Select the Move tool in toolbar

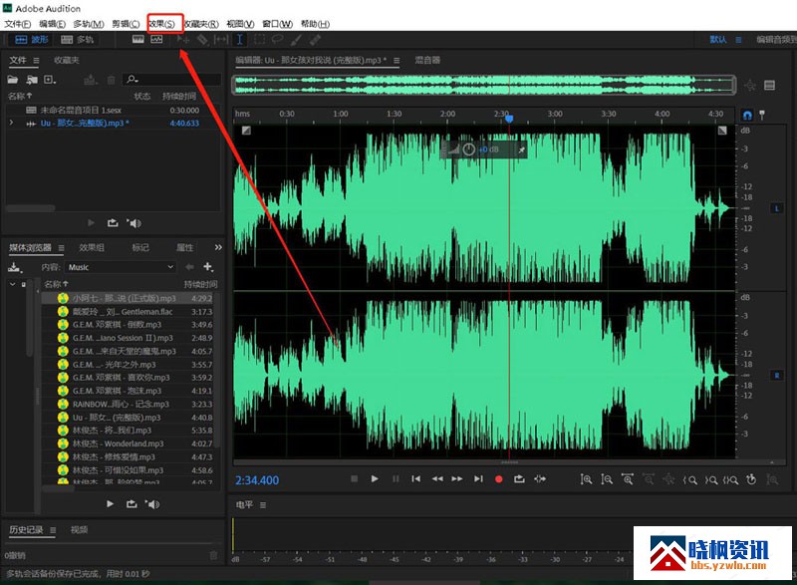[x=183, y=40]
